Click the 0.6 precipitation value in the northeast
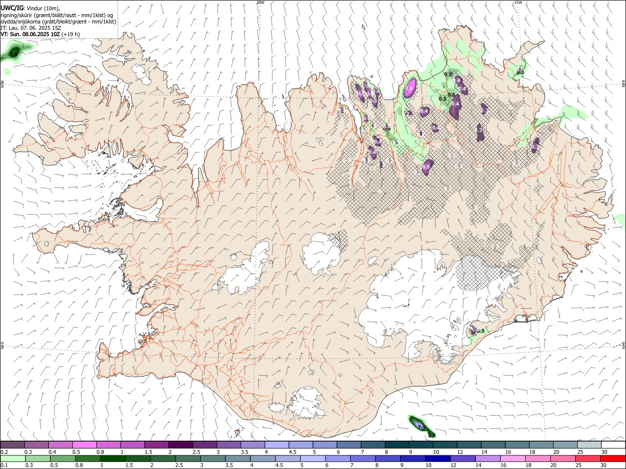 pos(451,95)
